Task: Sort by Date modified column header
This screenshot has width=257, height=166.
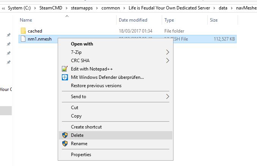Action: (133, 20)
